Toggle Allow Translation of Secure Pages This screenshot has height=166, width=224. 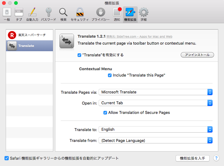105,113
